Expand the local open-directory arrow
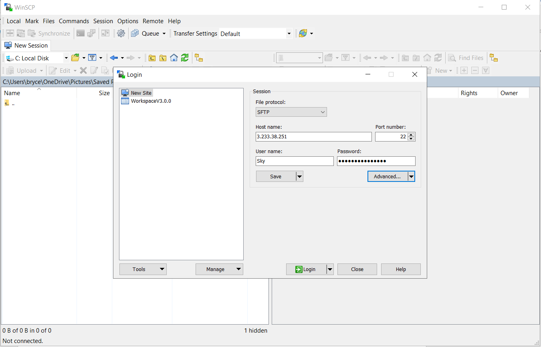541x347 pixels. [x=84, y=58]
